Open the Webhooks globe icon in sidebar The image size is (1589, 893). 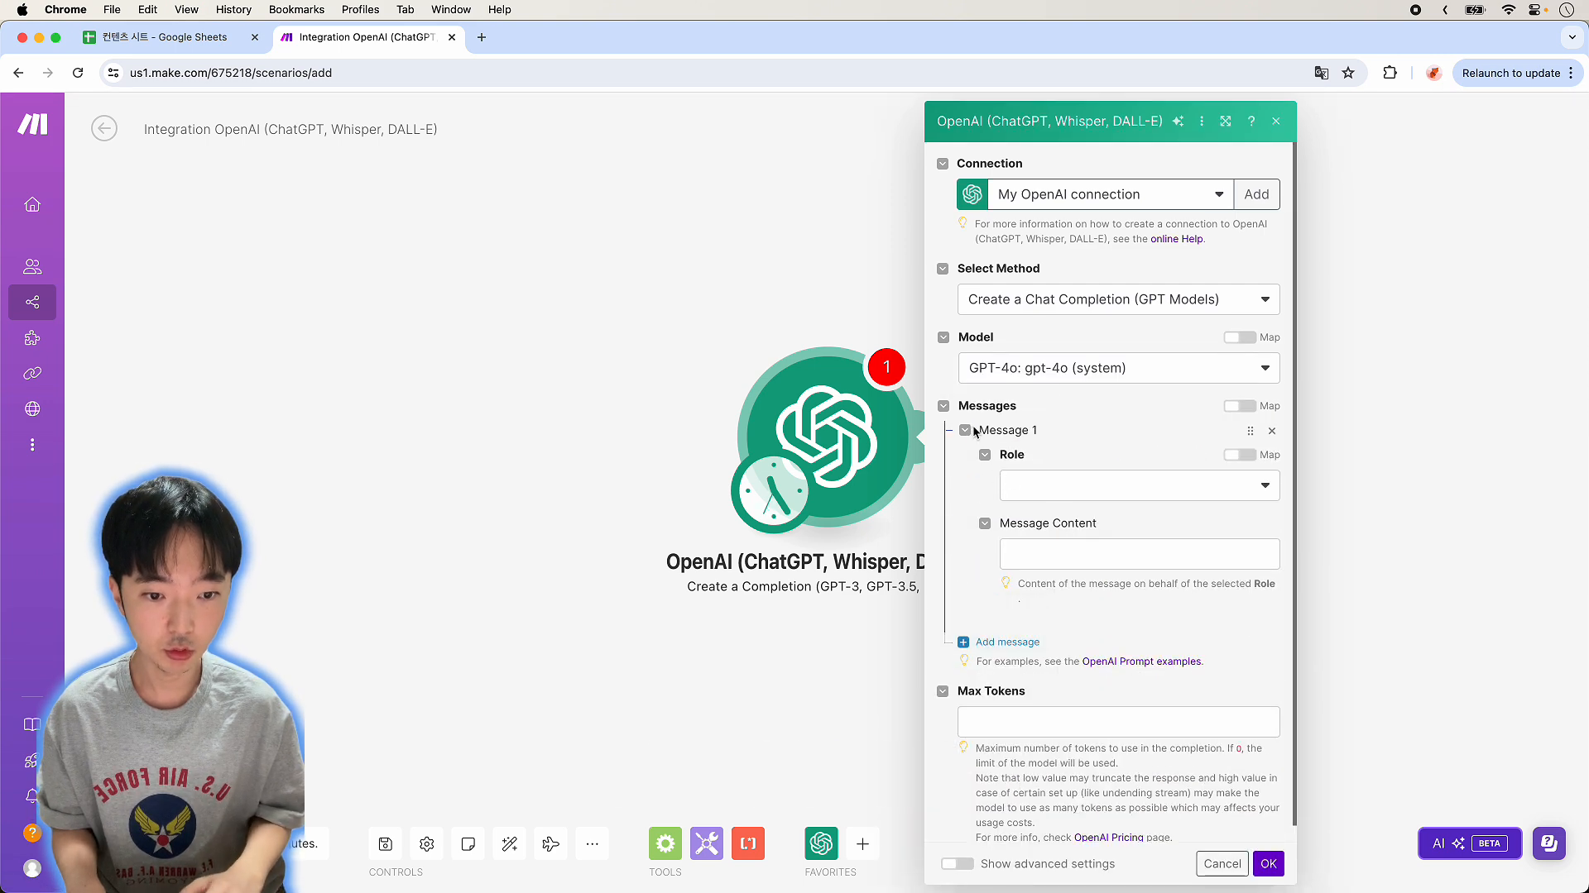[32, 408]
